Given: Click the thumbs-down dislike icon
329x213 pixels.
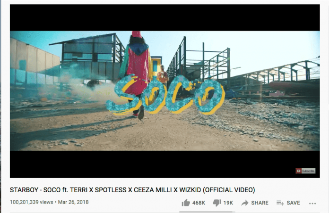Looking at the screenshot, I should [217, 203].
